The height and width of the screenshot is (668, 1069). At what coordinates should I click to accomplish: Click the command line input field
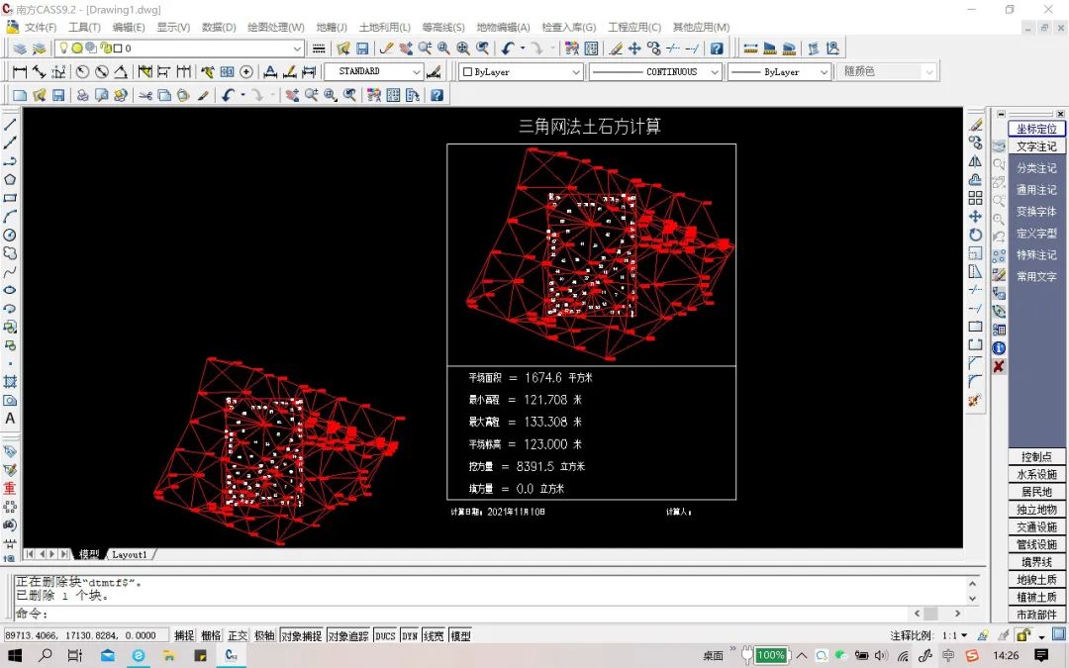[463, 613]
